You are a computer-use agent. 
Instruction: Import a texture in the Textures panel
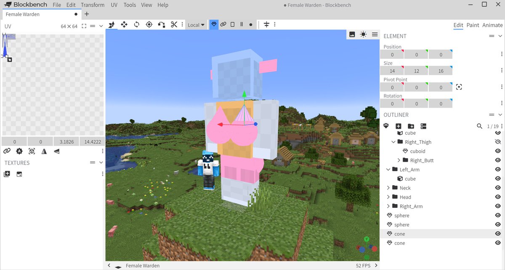pos(7,174)
